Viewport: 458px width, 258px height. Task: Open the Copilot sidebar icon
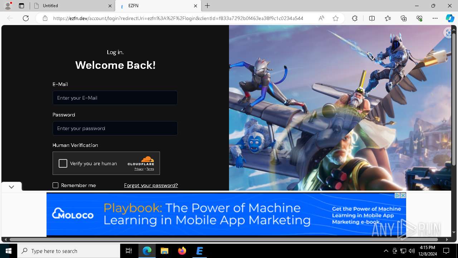(x=450, y=18)
